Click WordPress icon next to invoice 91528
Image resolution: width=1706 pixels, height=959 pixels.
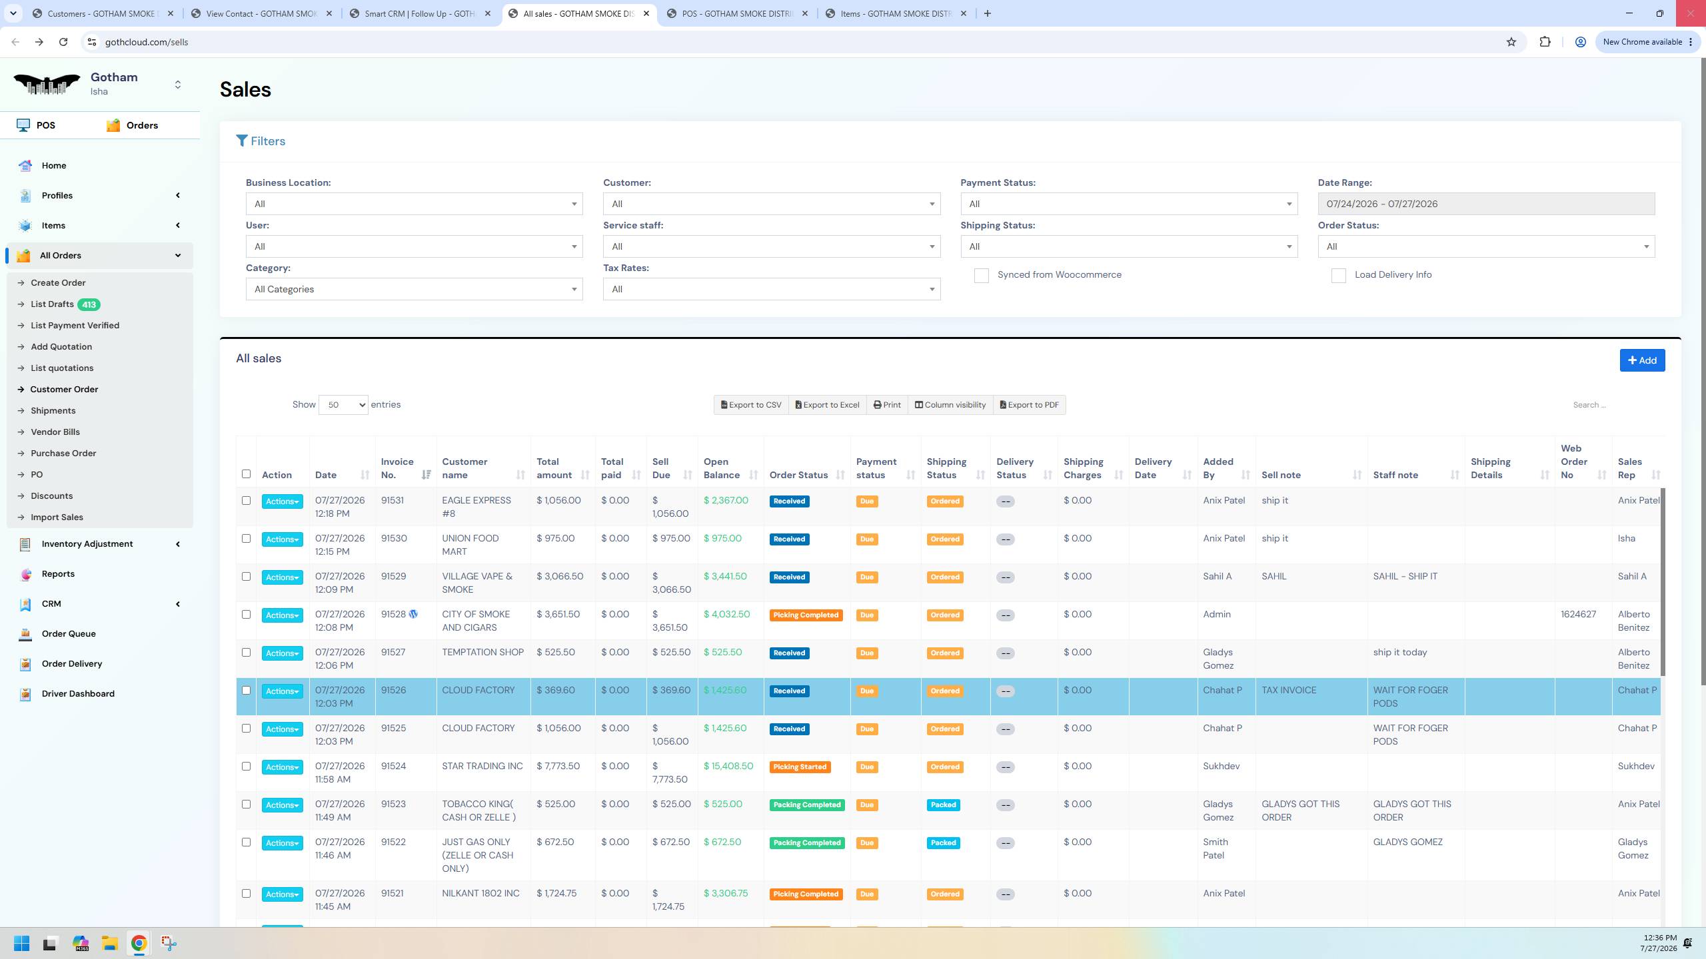[x=413, y=615]
